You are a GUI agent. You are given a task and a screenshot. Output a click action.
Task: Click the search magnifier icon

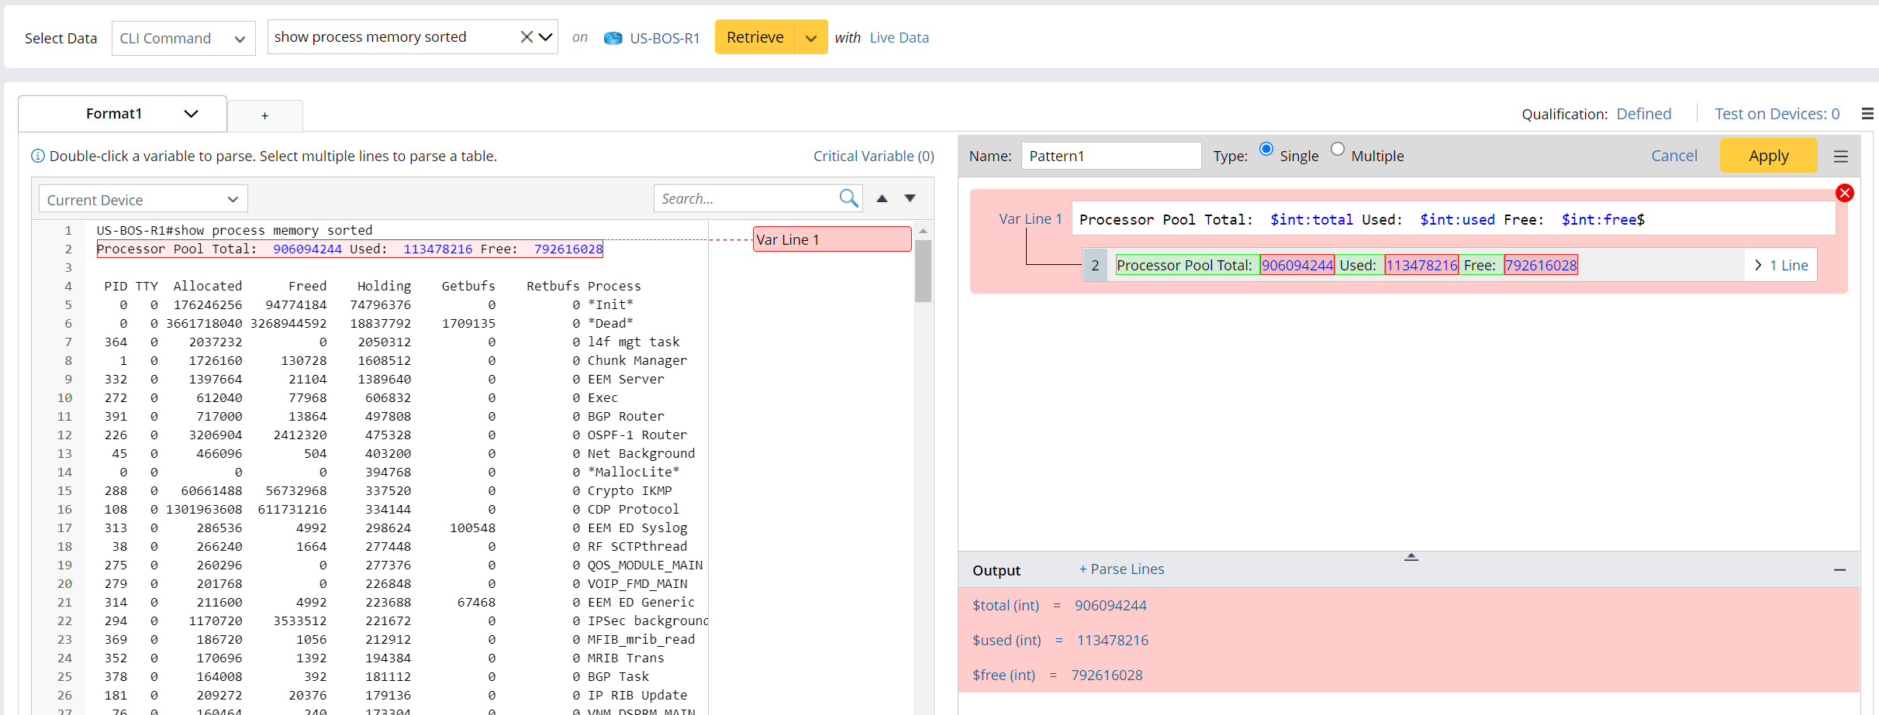[848, 198]
